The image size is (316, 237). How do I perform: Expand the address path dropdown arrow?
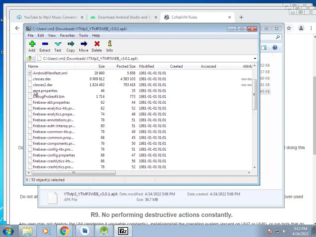point(255,59)
